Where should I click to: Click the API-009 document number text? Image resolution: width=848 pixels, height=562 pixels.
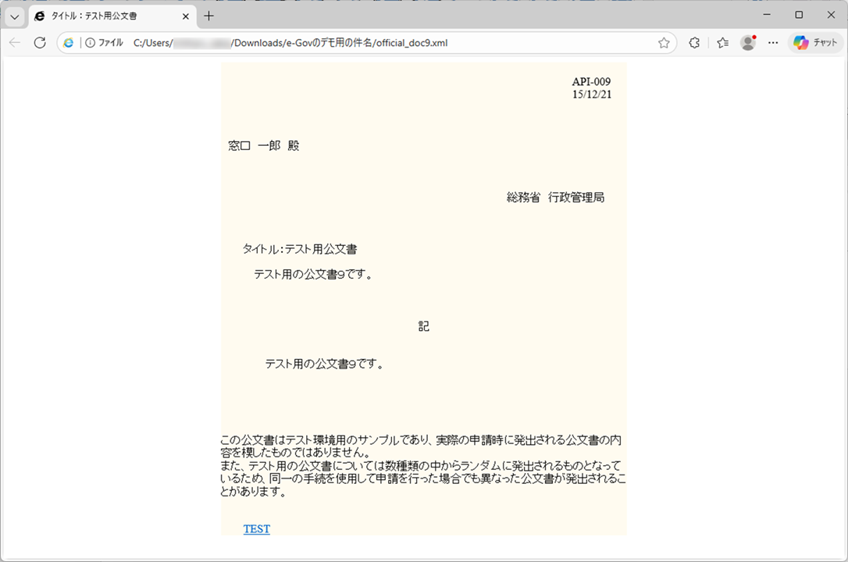(x=591, y=82)
